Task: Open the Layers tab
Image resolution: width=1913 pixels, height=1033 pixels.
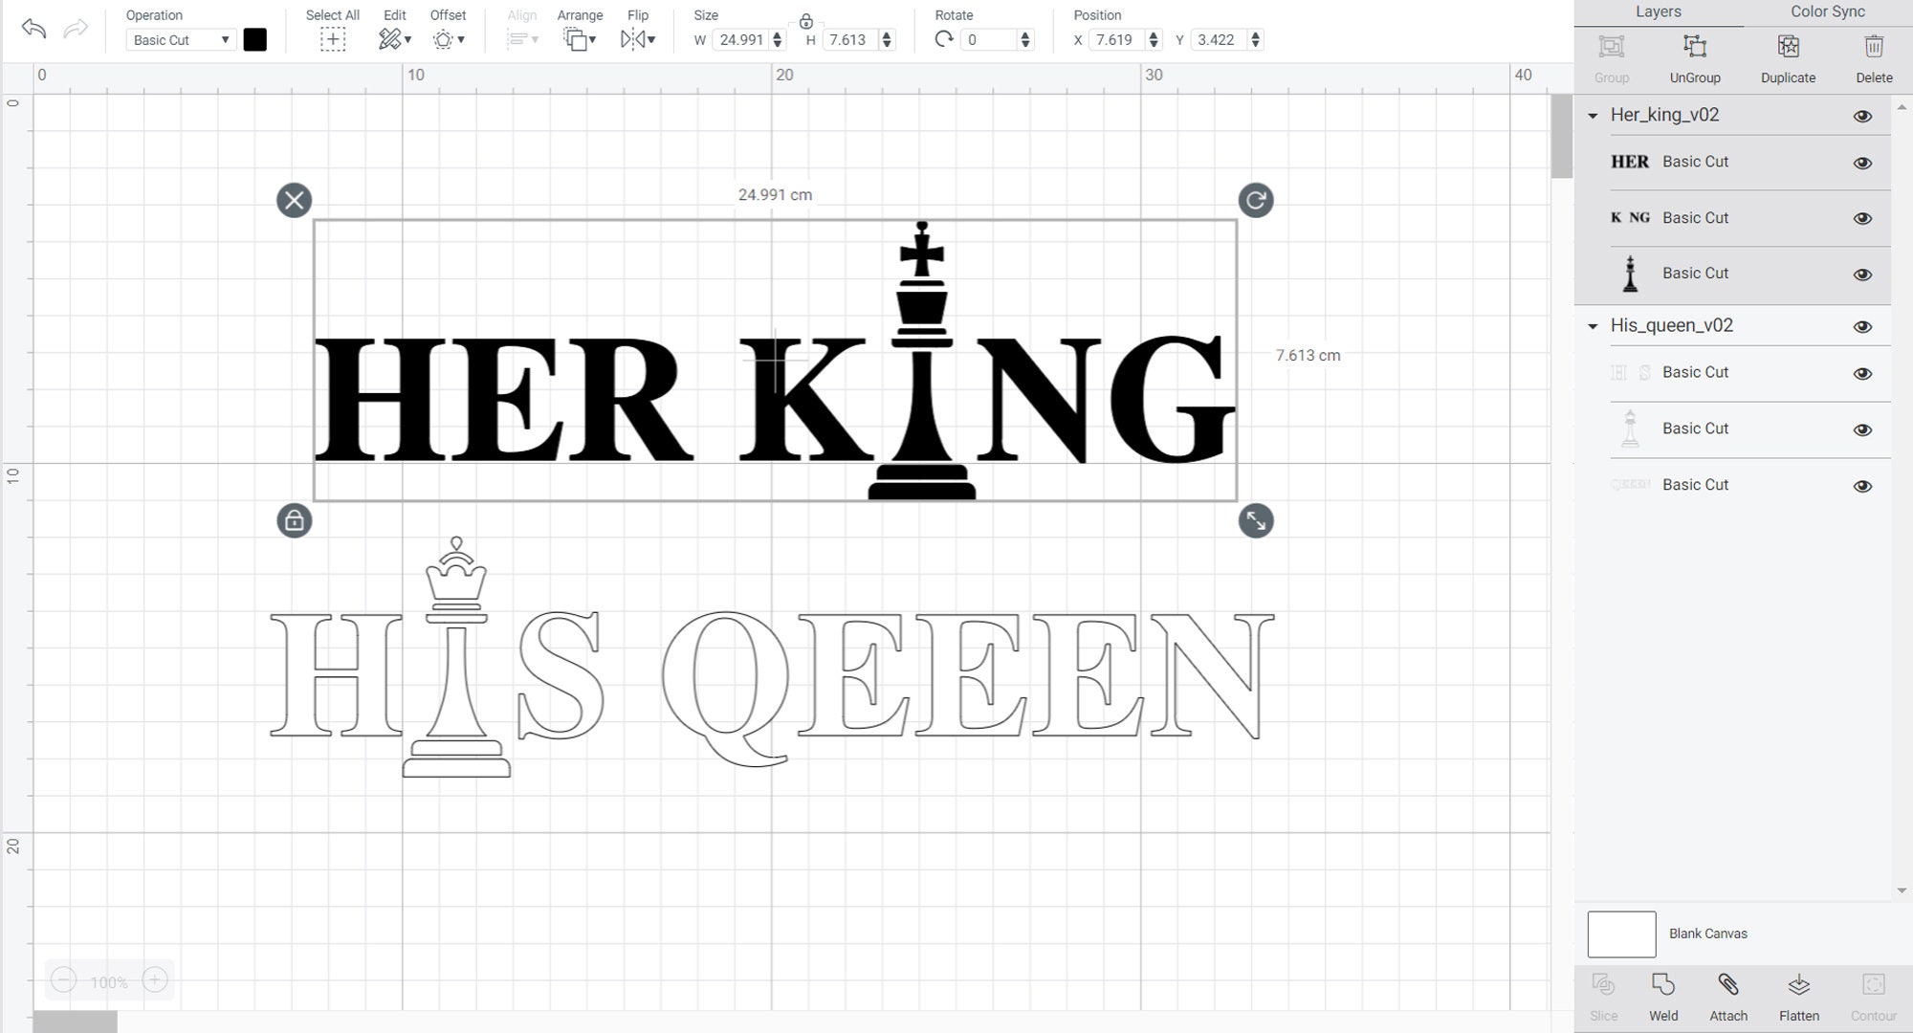Action: pyautogui.click(x=1659, y=11)
